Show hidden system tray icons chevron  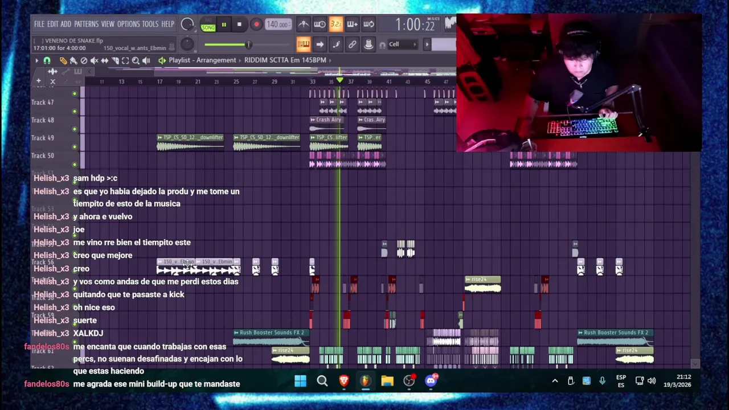coord(555,381)
